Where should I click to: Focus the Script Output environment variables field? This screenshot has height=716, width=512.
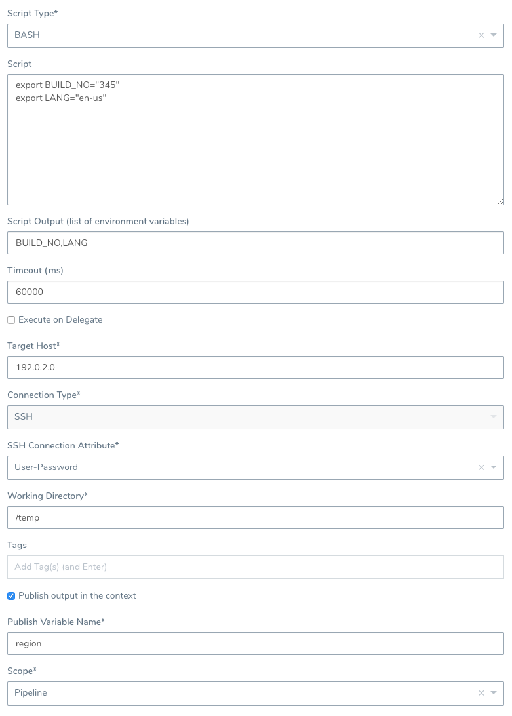coord(255,243)
